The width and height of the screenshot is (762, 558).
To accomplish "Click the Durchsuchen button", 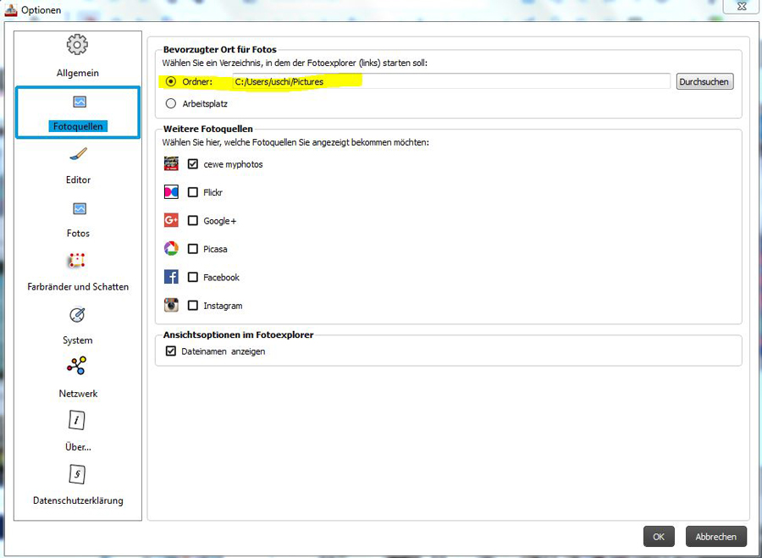I will [704, 82].
